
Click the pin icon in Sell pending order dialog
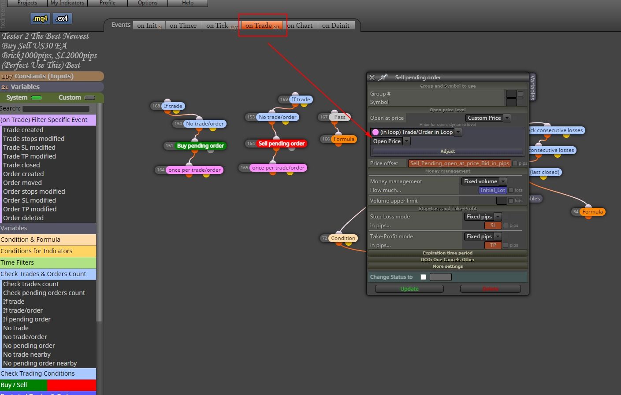coord(383,77)
